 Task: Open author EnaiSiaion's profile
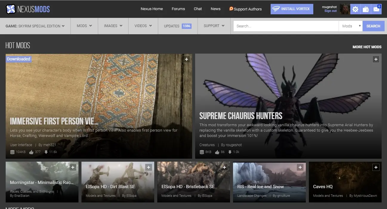tap(22, 196)
